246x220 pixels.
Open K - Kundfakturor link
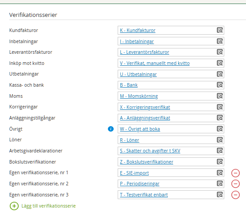pyautogui.click(x=138, y=30)
